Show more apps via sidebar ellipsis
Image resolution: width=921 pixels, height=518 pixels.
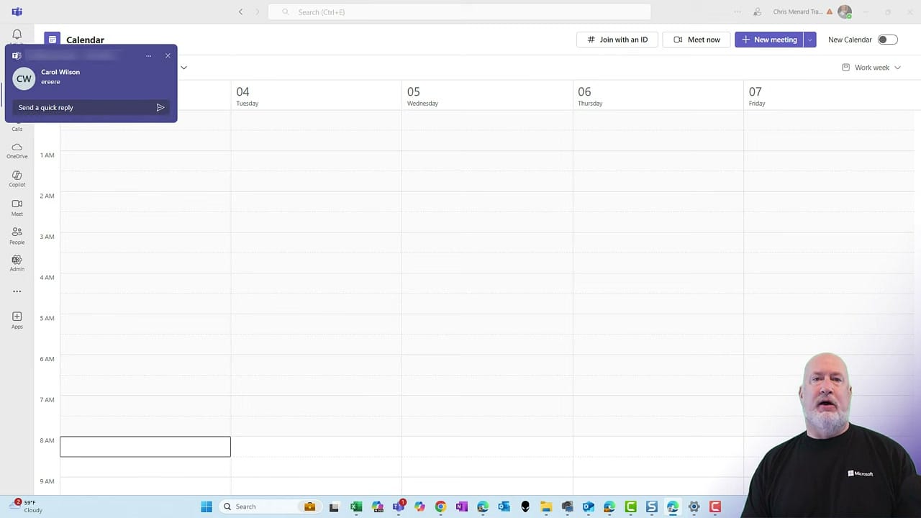(17, 291)
